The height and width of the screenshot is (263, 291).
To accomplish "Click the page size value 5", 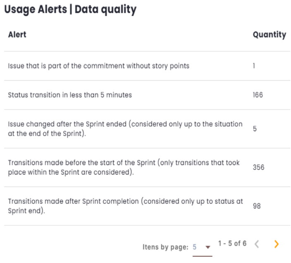I will tap(195, 247).
